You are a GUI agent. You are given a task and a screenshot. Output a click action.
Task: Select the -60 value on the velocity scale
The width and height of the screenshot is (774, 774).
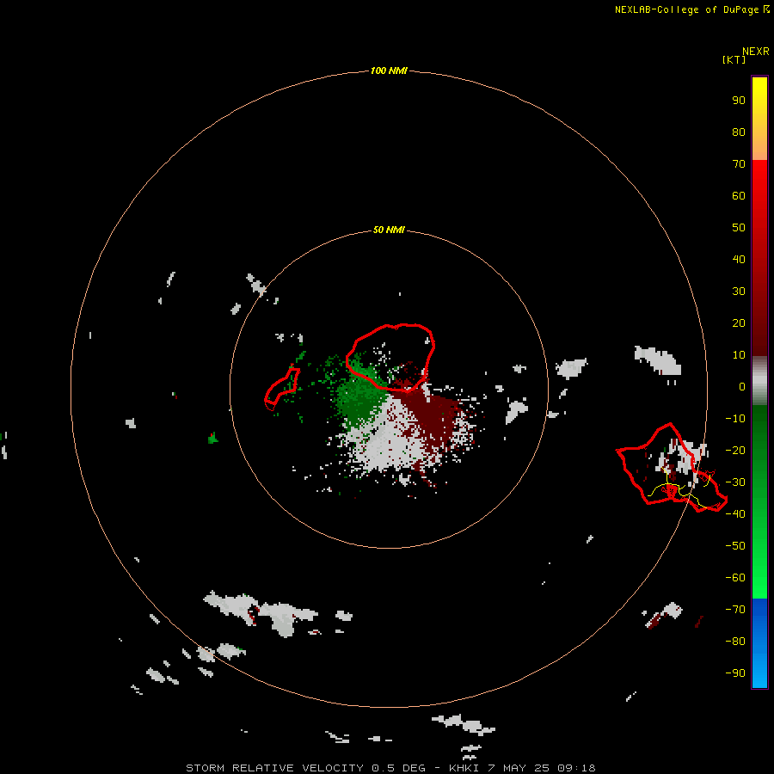pyautogui.click(x=735, y=578)
